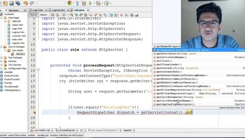Click the editor Find Selection magnifier icon
The height and width of the screenshot is (138, 245).
72,15
